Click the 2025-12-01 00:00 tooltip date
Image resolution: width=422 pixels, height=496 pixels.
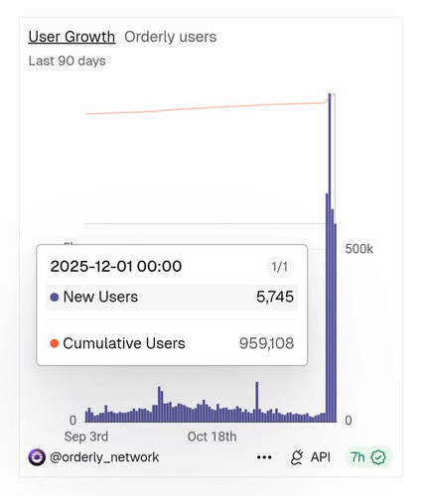tap(116, 266)
